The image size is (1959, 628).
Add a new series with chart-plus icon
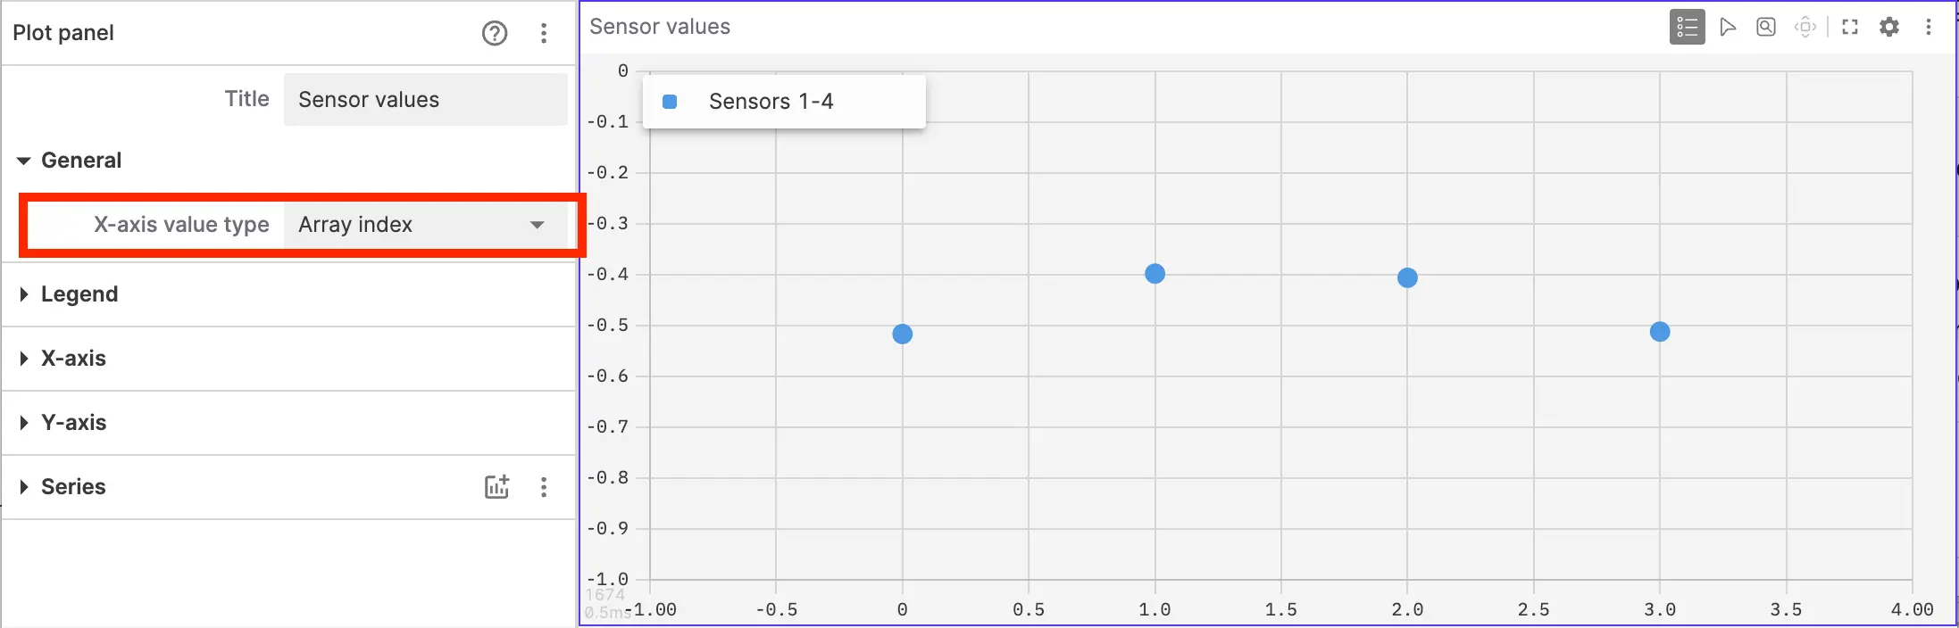(497, 487)
